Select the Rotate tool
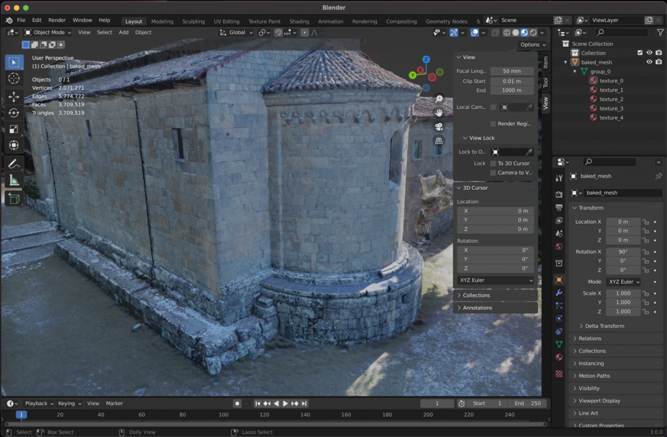Screen dimensions: 667x437 pos(14,113)
